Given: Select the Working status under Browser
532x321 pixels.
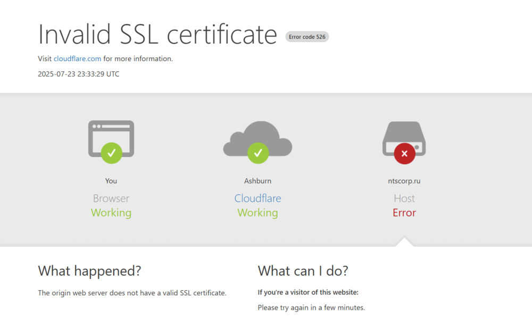Looking at the screenshot, I should point(111,212).
